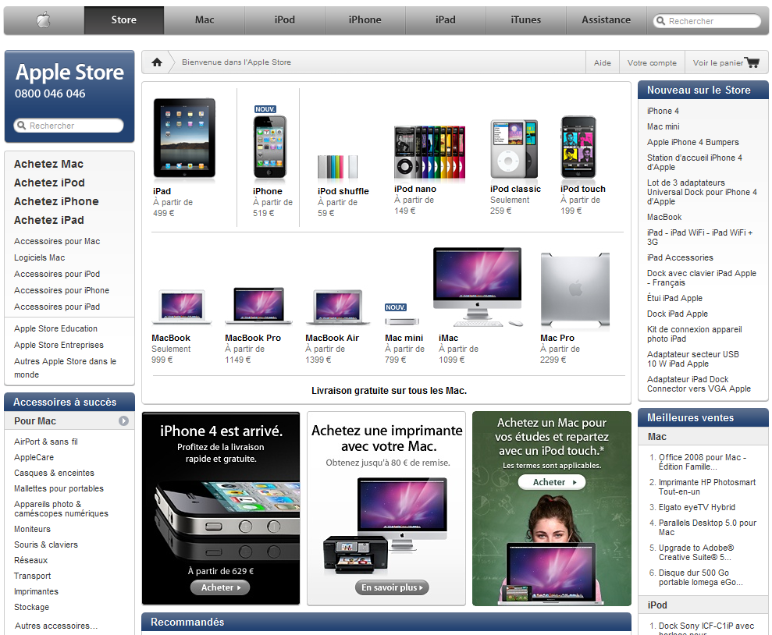Click En savoir plus on printer banner
The width and height of the screenshot is (772, 635).
pyautogui.click(x=392, y=587)
